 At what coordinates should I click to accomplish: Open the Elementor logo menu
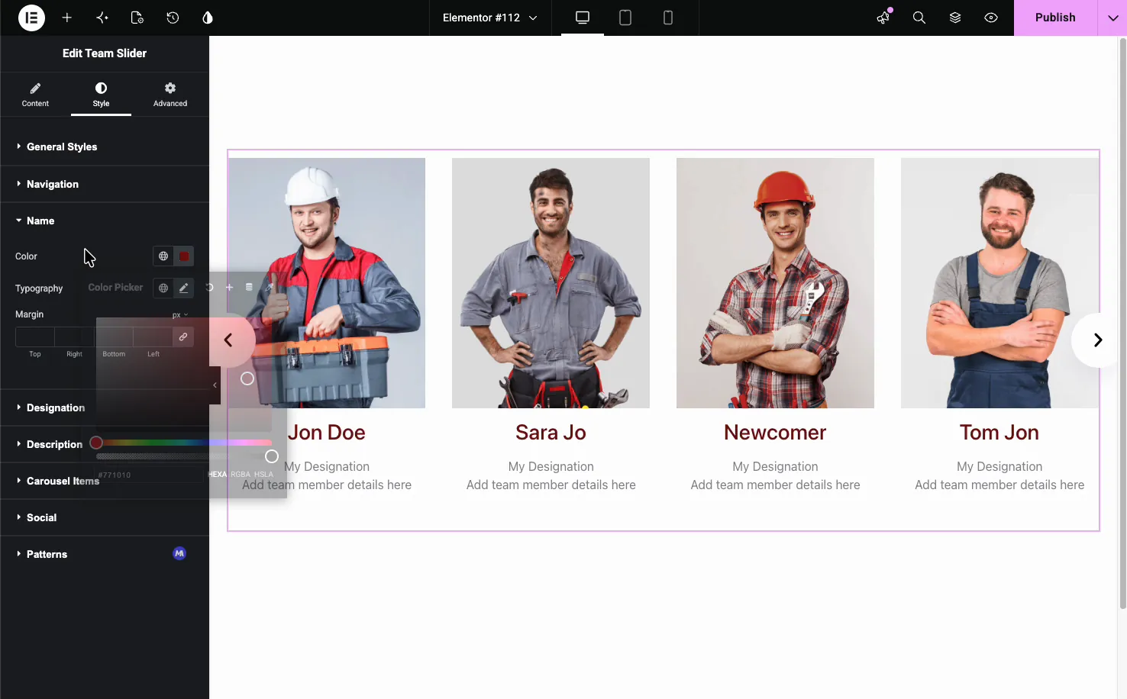click(x=31, y=18)
